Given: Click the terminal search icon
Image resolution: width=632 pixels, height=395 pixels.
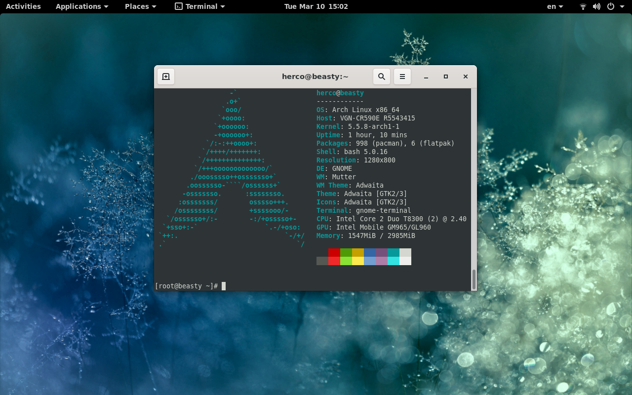Looking at the screenshot, I should [x=382, y=77].
